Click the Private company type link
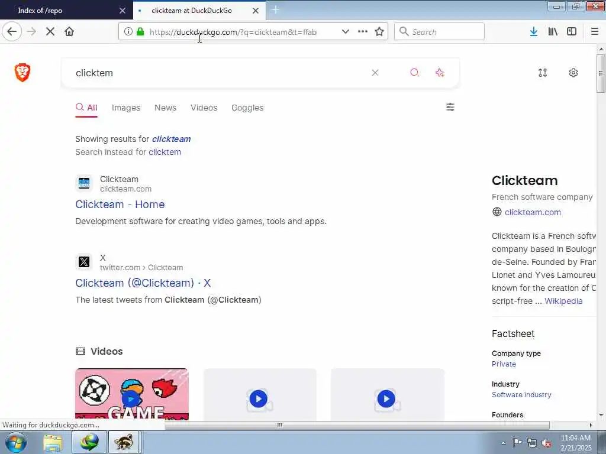The height and width of the screenshot is (454, 606). [x=504, y=364]
